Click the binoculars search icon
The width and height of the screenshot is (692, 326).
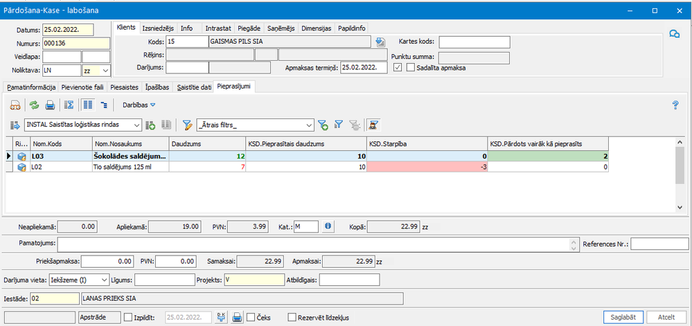pos(14,105)
